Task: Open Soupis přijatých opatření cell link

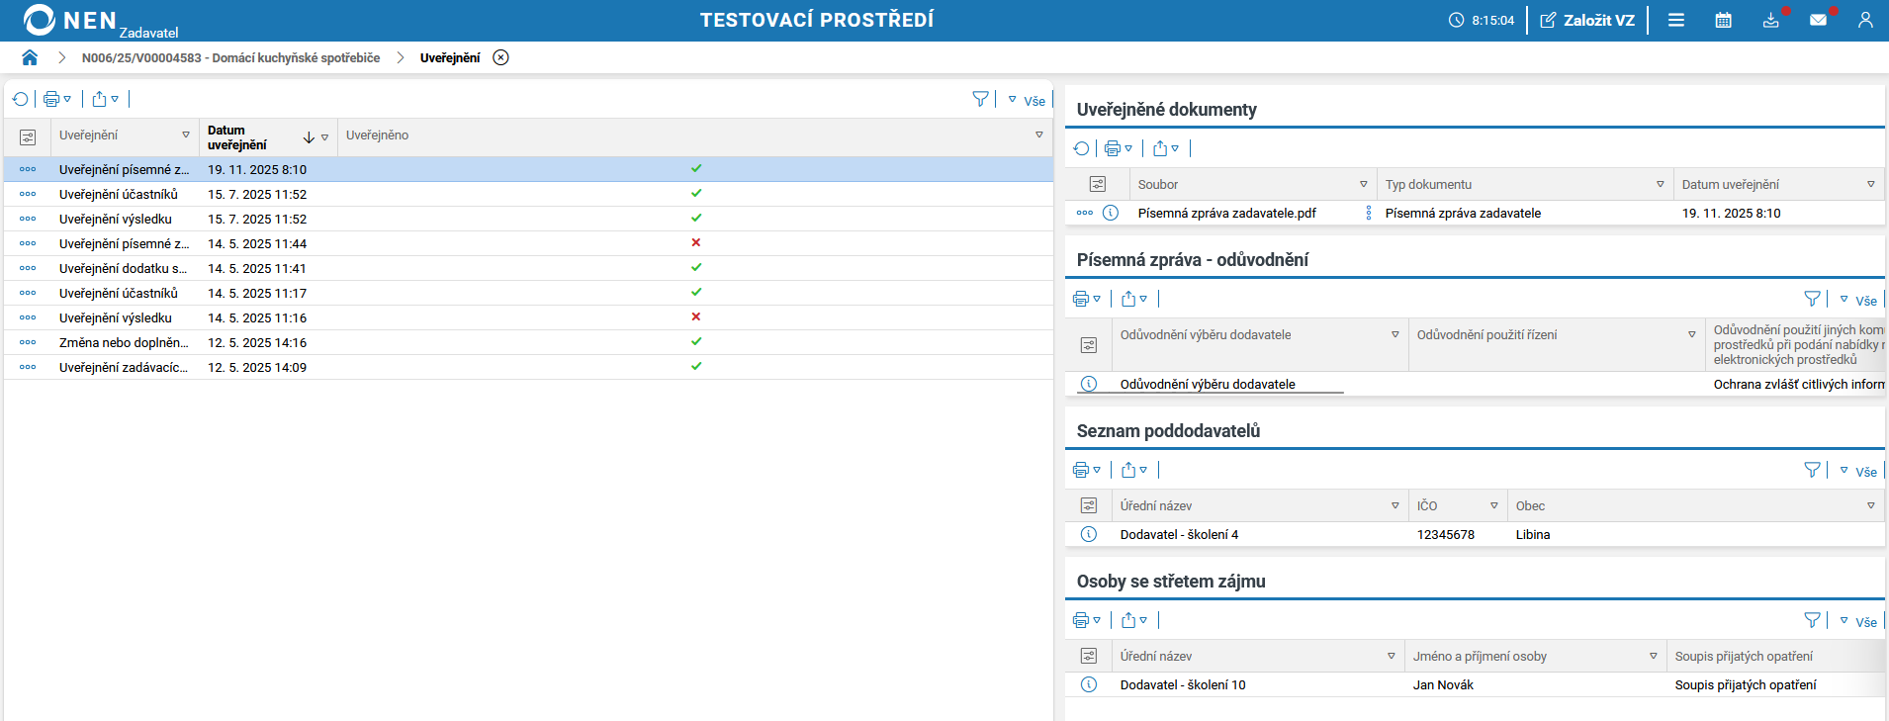Action: coord(1746,684)
